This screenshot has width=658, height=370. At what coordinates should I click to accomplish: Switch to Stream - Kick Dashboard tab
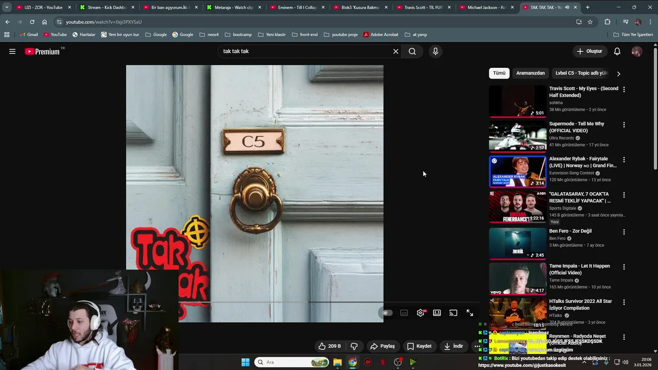pos(107,7)
